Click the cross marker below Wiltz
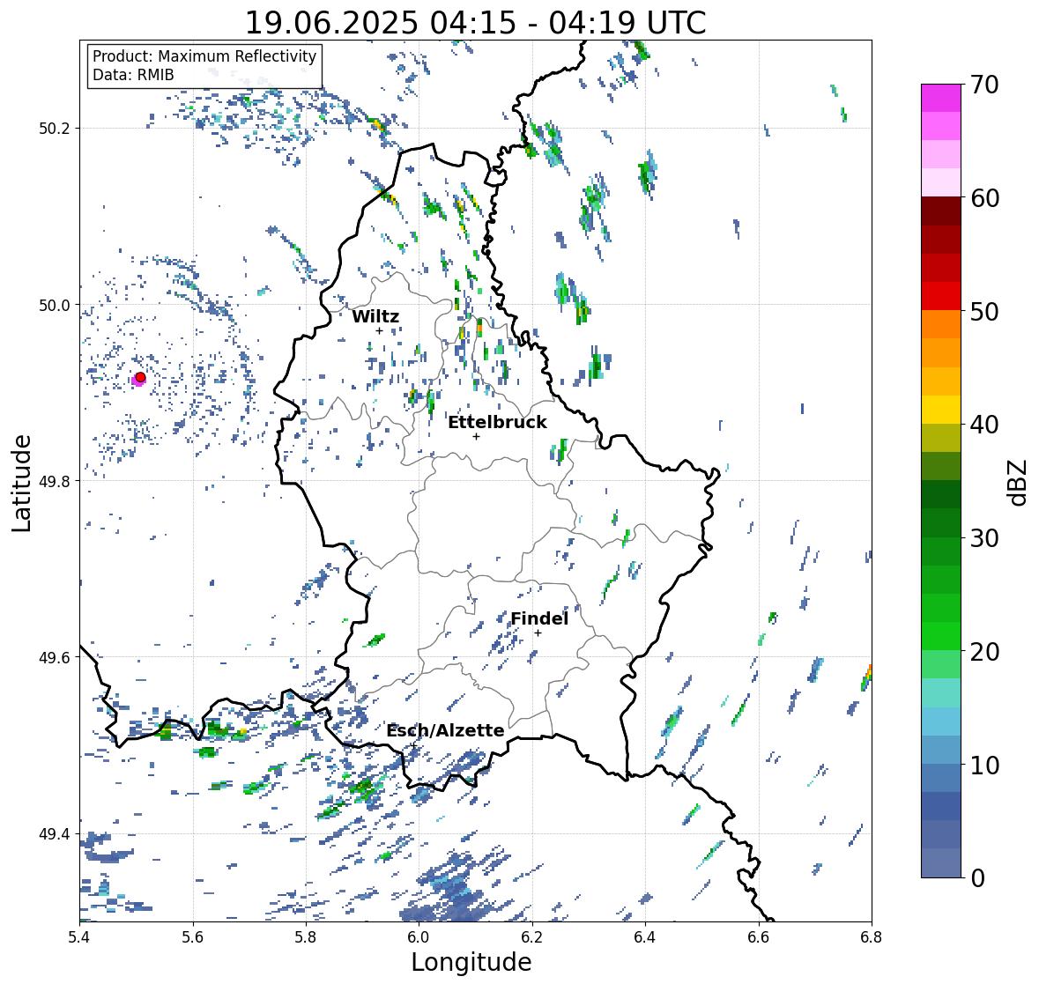 pos(379,331)
